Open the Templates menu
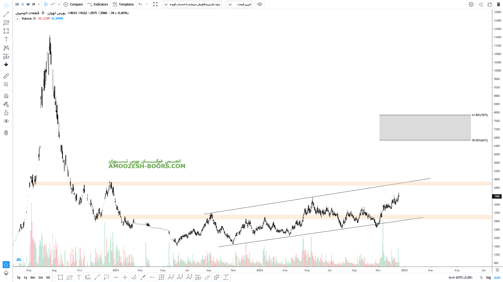This screenshot has width=503, height=282. point(123,4)
